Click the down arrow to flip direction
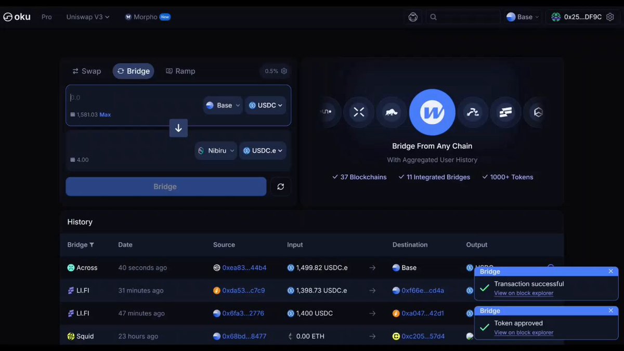 (x=178, y=128)
